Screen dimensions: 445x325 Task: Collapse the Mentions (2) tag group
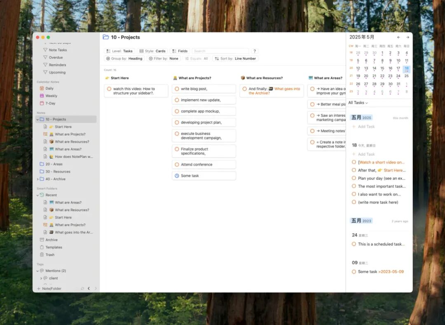38,271
